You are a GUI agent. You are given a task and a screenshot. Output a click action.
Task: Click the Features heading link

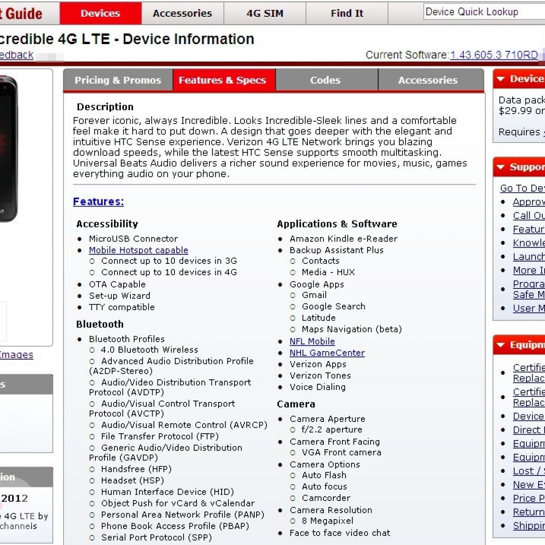coord(98,202)
